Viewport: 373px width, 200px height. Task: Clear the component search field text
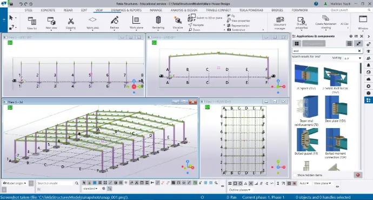pyautogui.click(x=359, y=51)
